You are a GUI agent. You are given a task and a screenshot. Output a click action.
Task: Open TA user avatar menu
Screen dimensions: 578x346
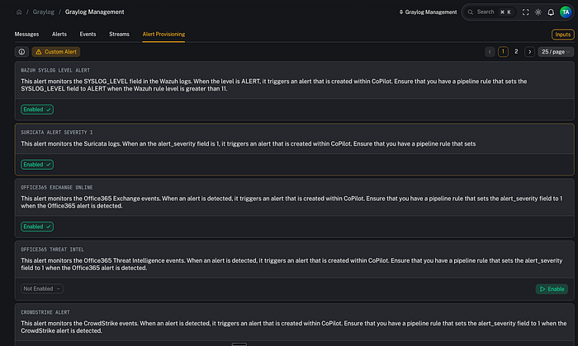click(566, 12)
